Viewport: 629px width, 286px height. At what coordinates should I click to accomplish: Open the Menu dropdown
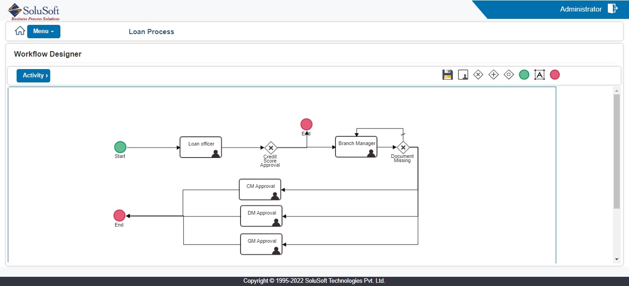pos(44,31)
